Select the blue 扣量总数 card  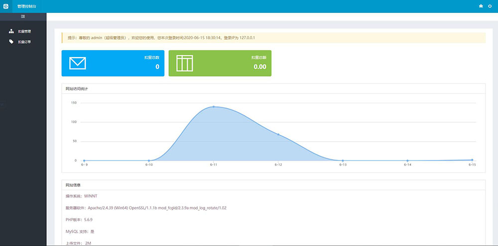[x=113, y=63]
